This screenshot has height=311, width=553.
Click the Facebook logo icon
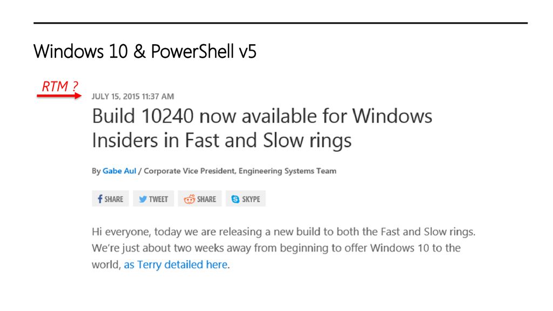[x=100, y=199]
